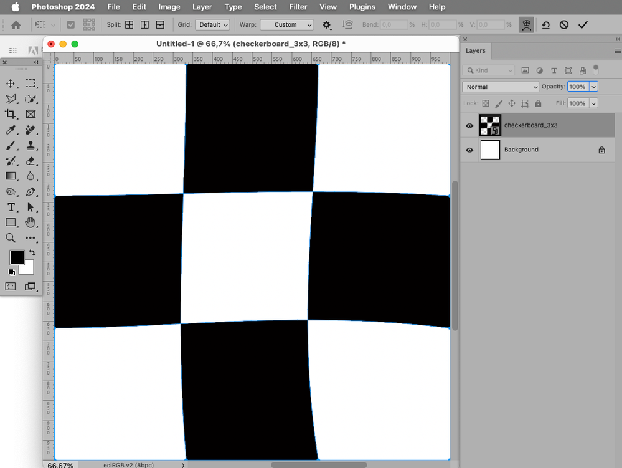Toggle visibility of the Background layer

(x=469, y=150)
